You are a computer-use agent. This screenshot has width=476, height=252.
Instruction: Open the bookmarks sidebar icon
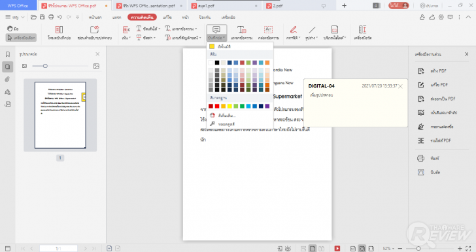(8, 54)
